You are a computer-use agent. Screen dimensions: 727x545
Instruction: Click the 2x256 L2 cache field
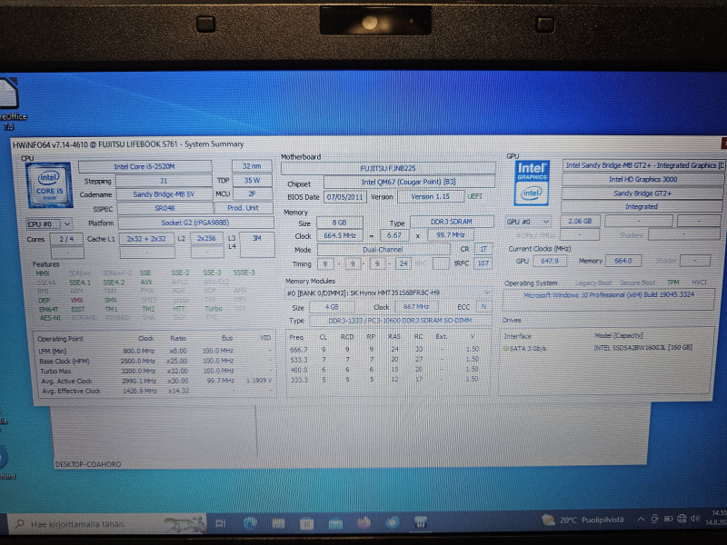click(x=206, y=239)
